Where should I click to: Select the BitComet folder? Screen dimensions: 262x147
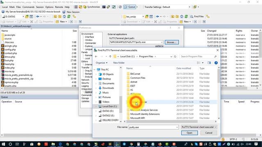coord(135,74)
